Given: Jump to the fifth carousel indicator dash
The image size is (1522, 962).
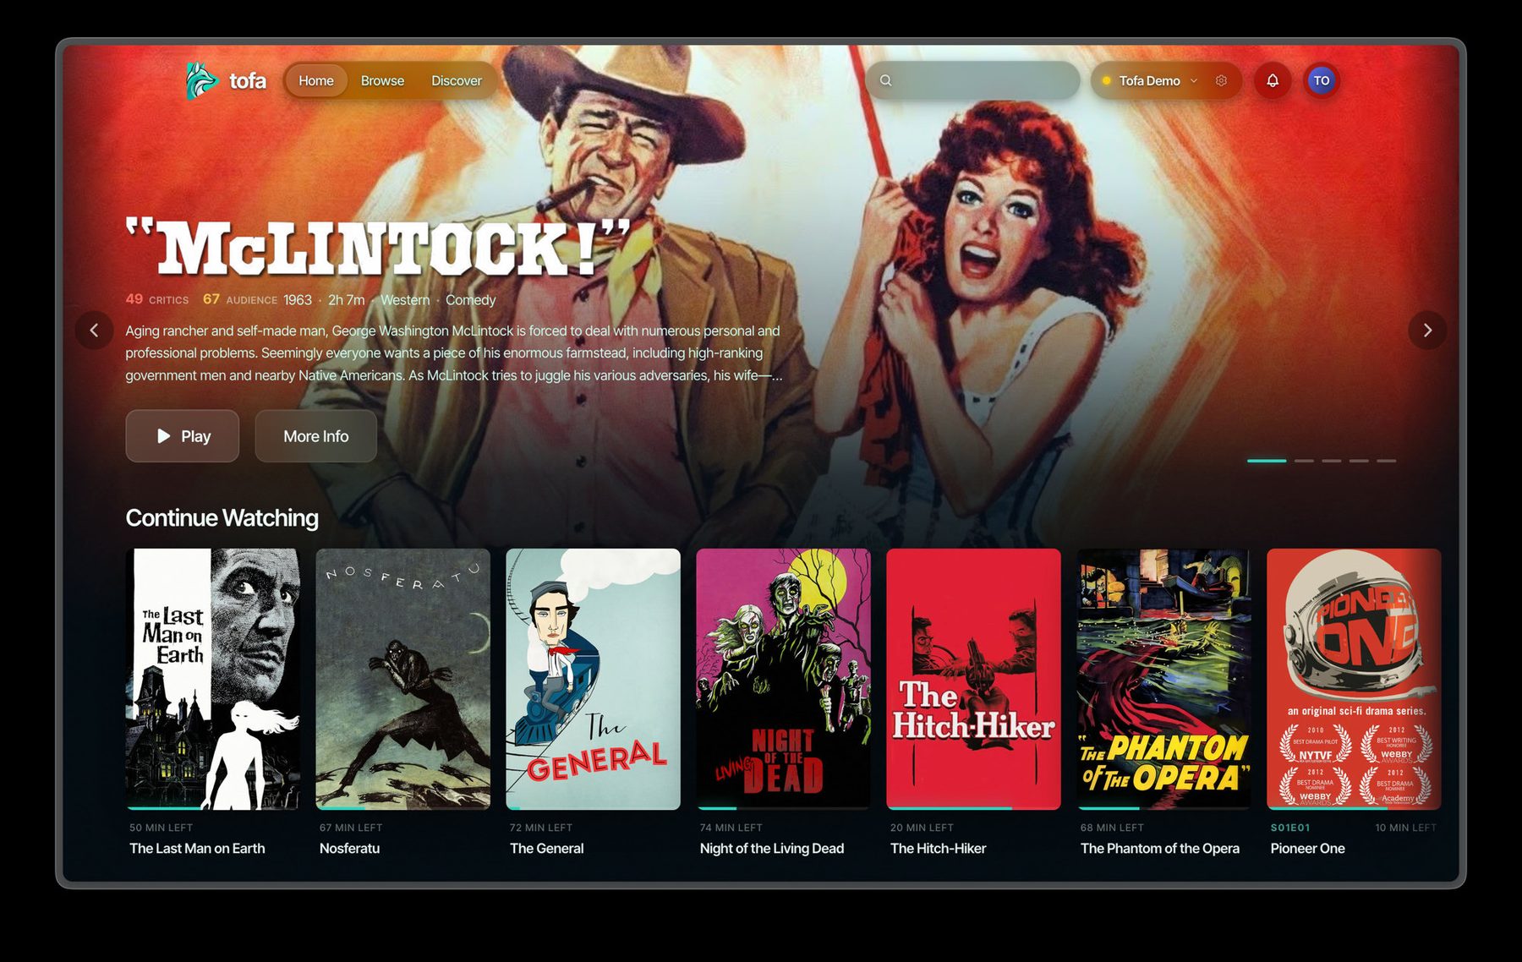Looking at the screenshot, I should click(1386, 461).
